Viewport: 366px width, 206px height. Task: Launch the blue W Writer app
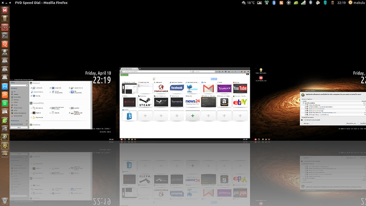coord(4,86)
